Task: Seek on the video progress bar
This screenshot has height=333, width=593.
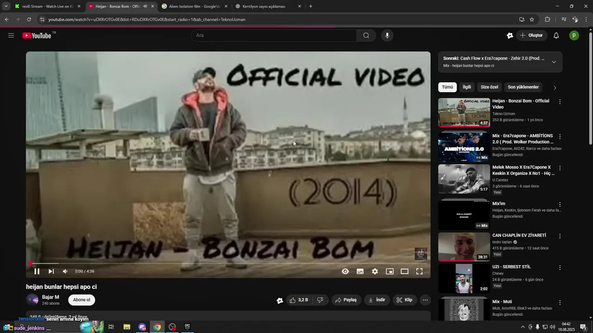Action: tap(228, 264)
